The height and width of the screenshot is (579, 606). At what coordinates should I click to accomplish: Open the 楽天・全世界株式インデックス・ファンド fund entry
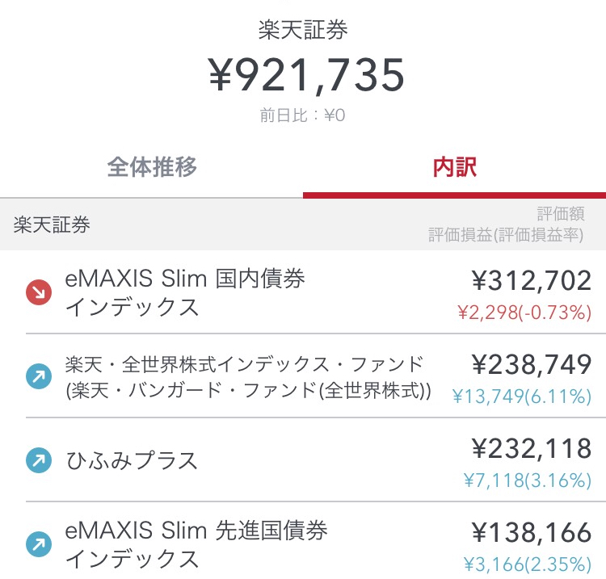pos(303,376)
